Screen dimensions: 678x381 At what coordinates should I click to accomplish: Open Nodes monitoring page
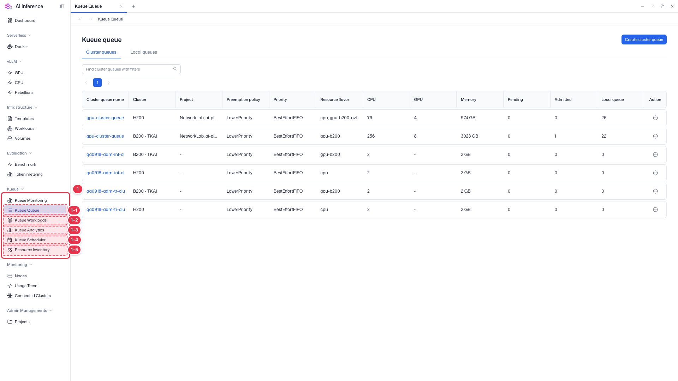(17, 276)
